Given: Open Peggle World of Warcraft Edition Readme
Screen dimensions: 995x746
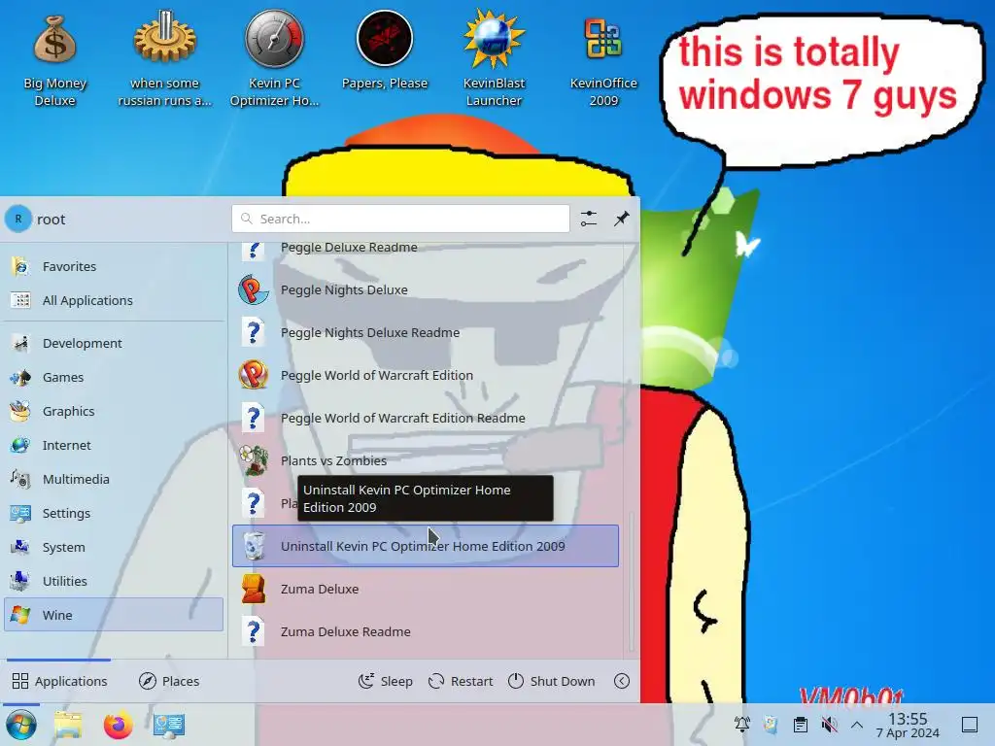Looking at the screenshot, I should click(x=426, y=418).
